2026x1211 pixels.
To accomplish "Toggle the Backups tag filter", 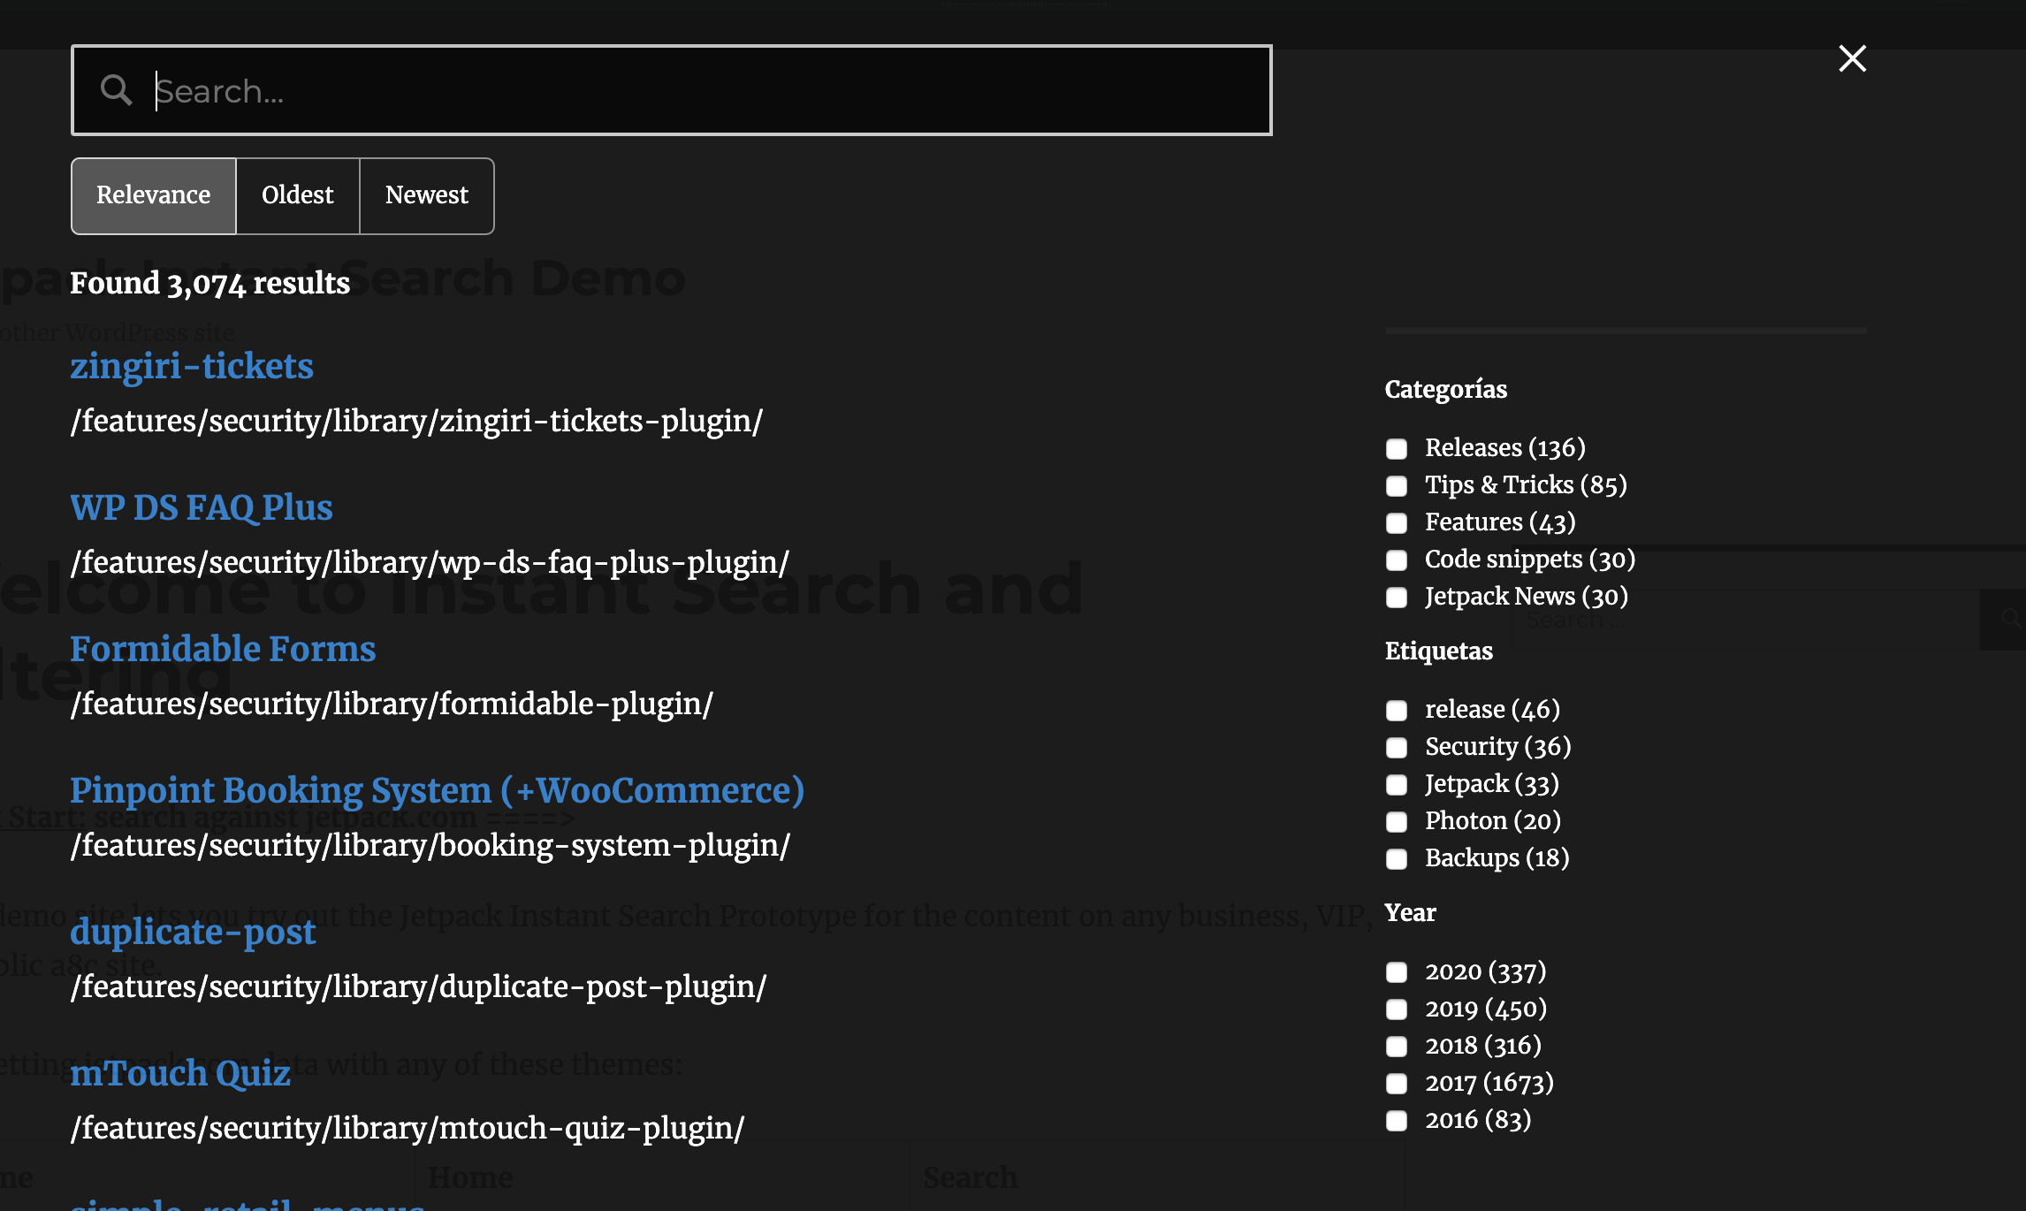I will pos(1398,859).
